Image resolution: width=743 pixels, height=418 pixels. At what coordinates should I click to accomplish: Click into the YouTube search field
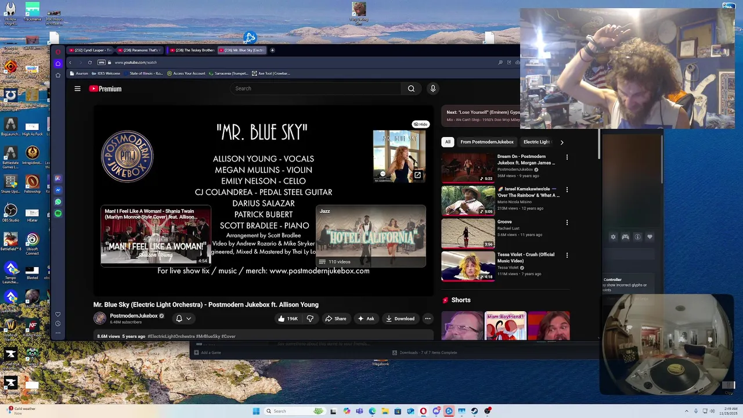click(316, 88)
